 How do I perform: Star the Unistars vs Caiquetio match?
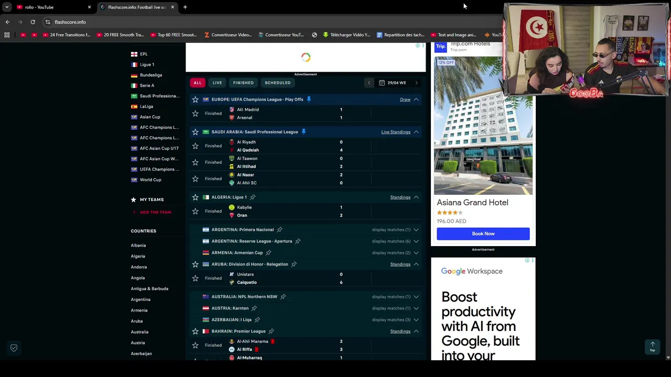195,278
